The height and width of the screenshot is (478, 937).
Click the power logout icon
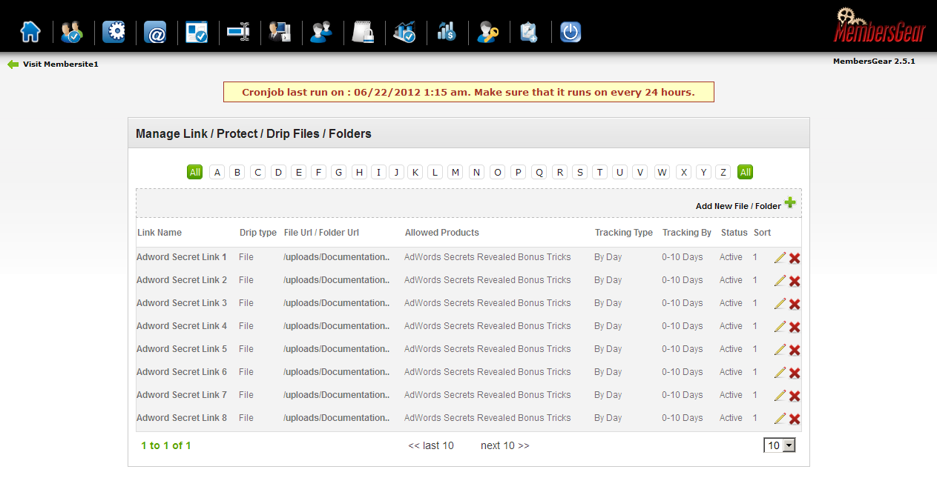point(571,33)
